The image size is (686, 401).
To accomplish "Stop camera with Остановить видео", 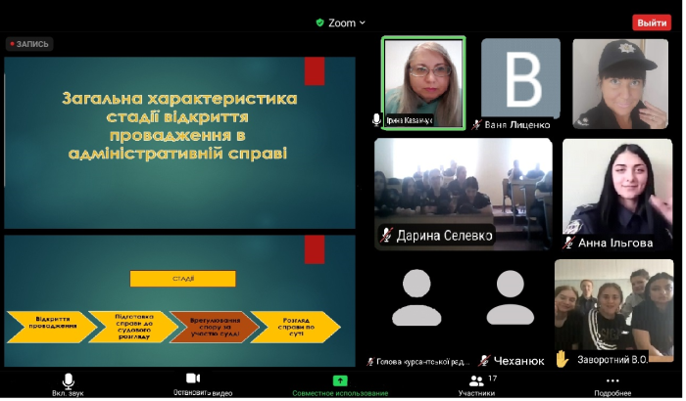I will 194,381.
